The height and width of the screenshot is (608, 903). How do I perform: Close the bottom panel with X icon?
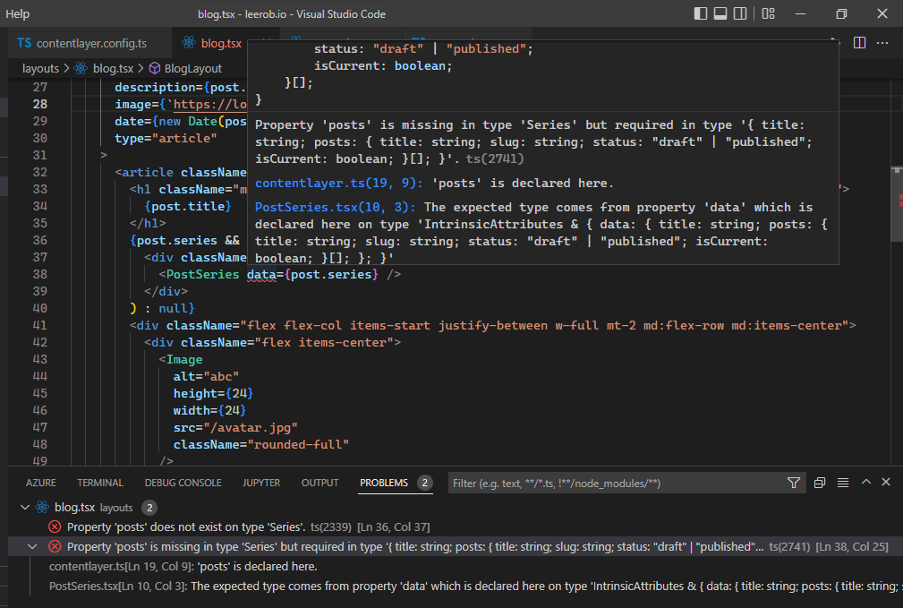pyautogui.click(x=886, y=483)
